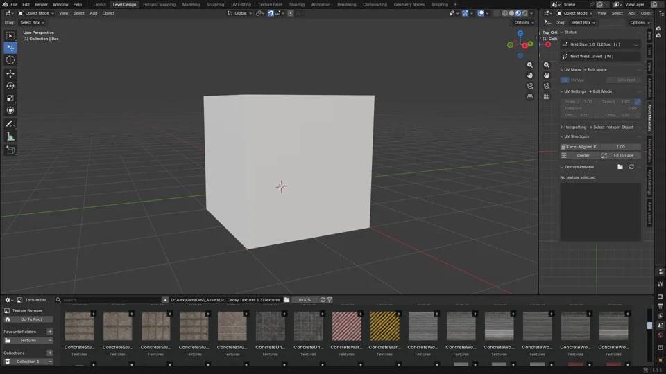Add a new collection with plus button
666x374 pixels.
tap(50, 353)
